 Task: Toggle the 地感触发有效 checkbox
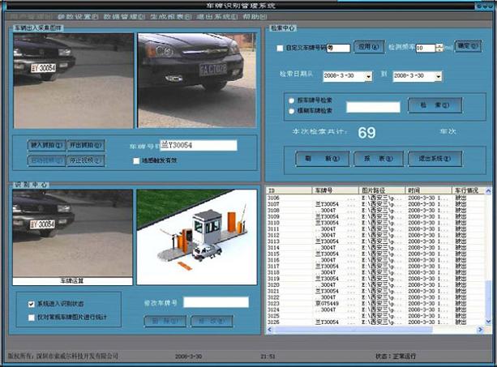pos(136,160)
